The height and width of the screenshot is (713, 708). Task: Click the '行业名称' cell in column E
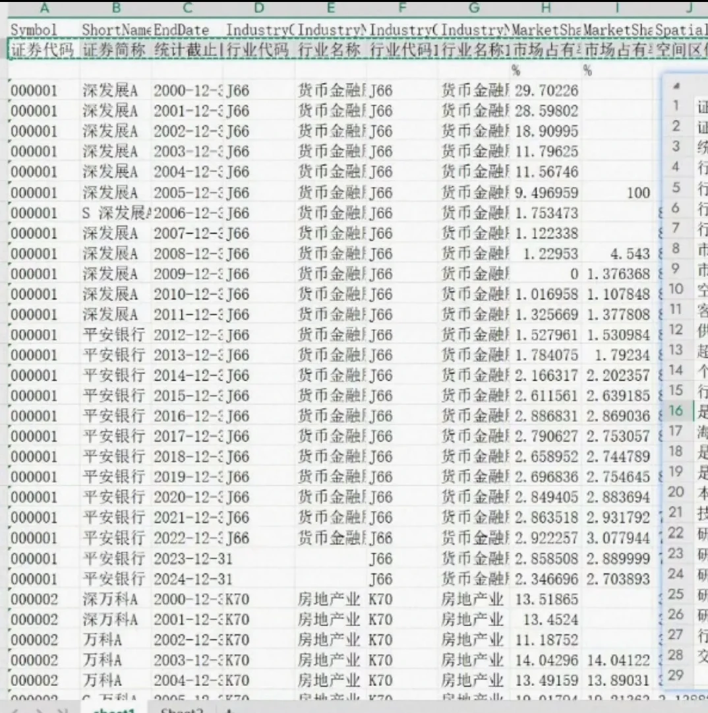330,49
